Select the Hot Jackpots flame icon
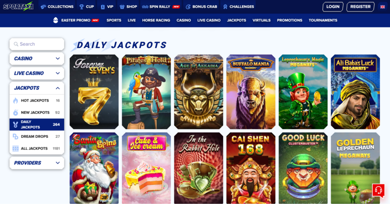The image size is (390, 204). point(16,101)
